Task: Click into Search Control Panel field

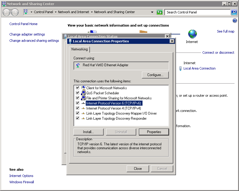Action: pos(197,12)
